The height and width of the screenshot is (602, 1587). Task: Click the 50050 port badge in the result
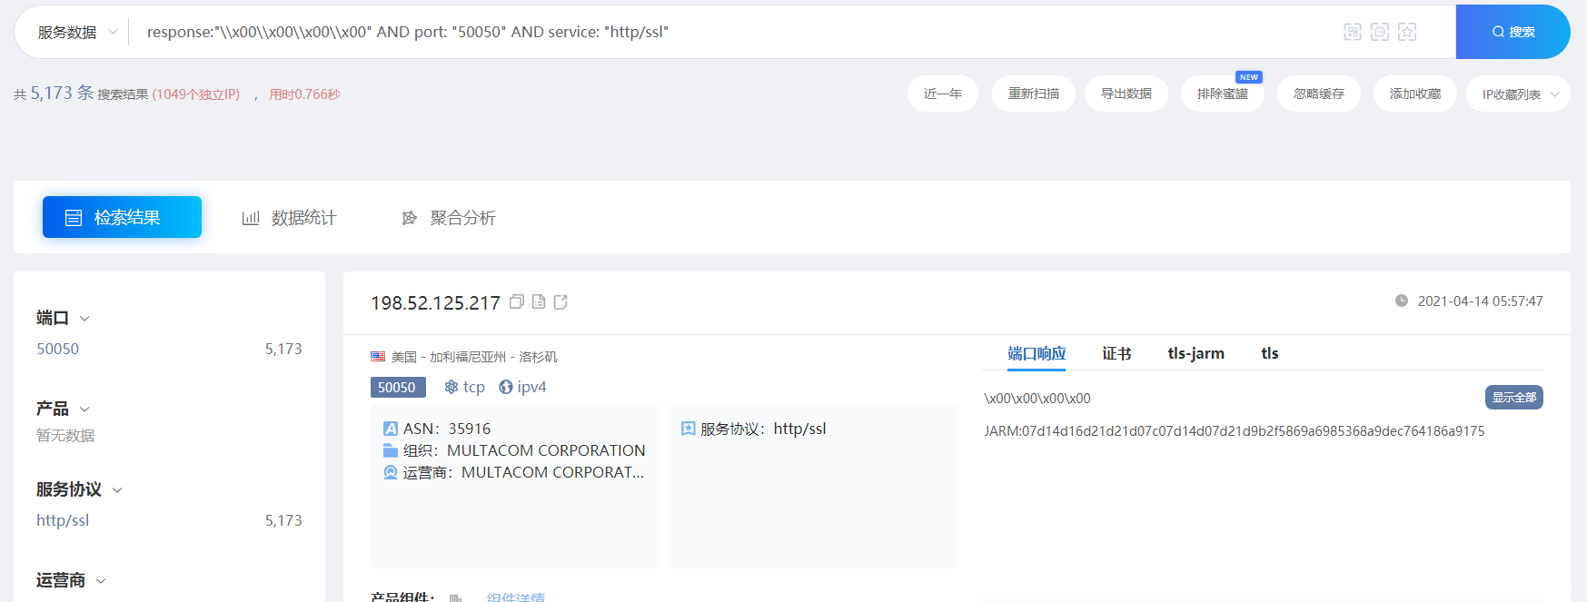[x=397, y=388]
